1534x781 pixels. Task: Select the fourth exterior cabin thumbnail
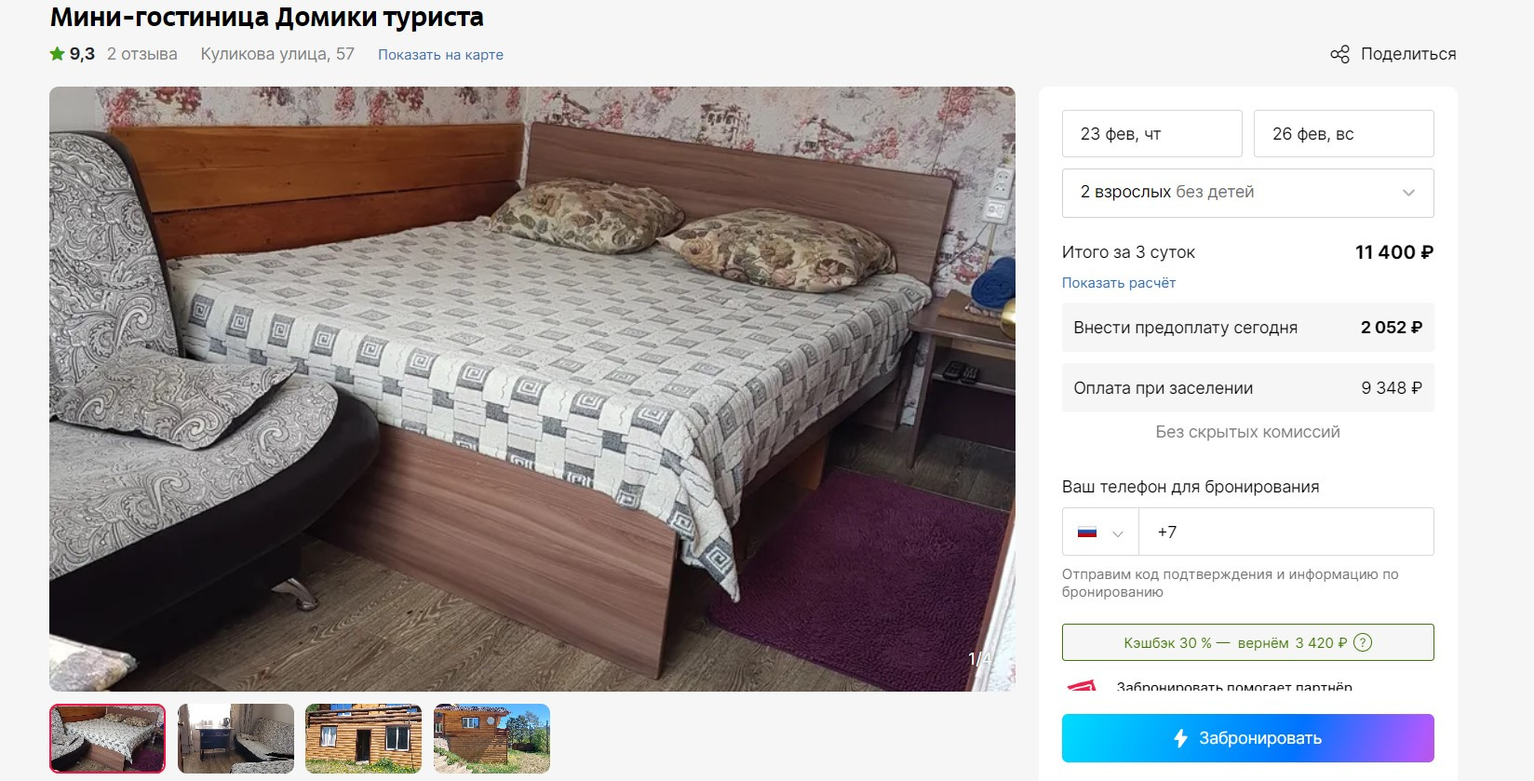[x=491, y=738]
